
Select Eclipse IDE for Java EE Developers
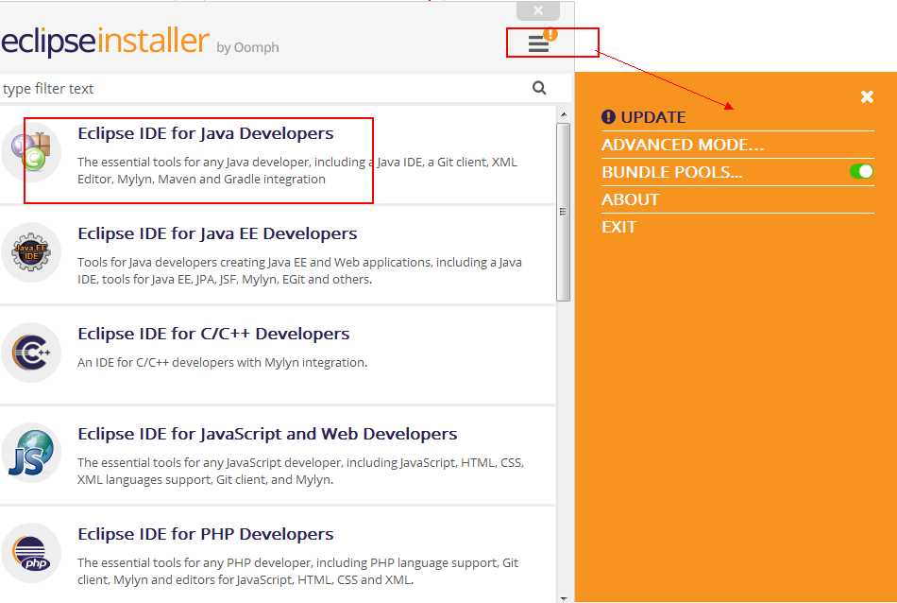pos(217,233)
